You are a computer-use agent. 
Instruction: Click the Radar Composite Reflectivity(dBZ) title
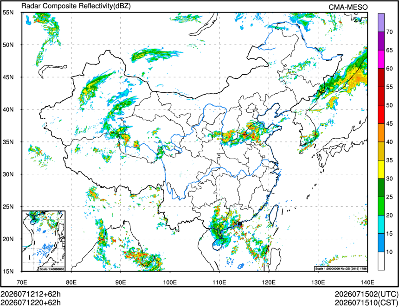[x=76, y=6]
